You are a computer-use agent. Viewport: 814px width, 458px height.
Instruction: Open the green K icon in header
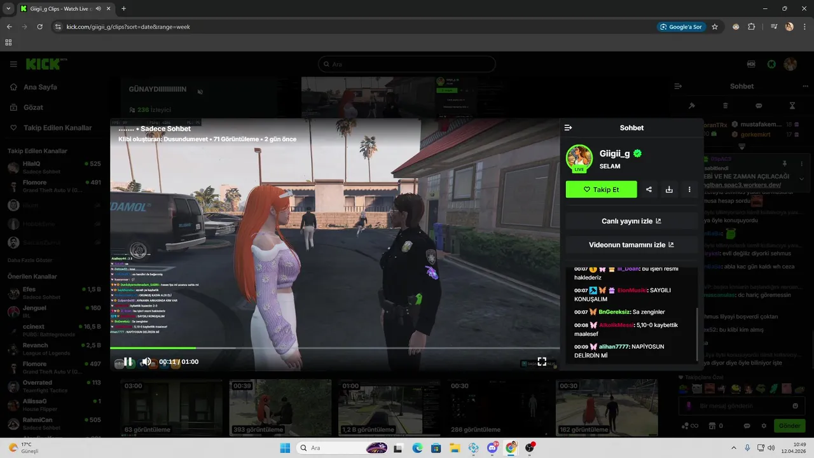(x=771, y=64)
